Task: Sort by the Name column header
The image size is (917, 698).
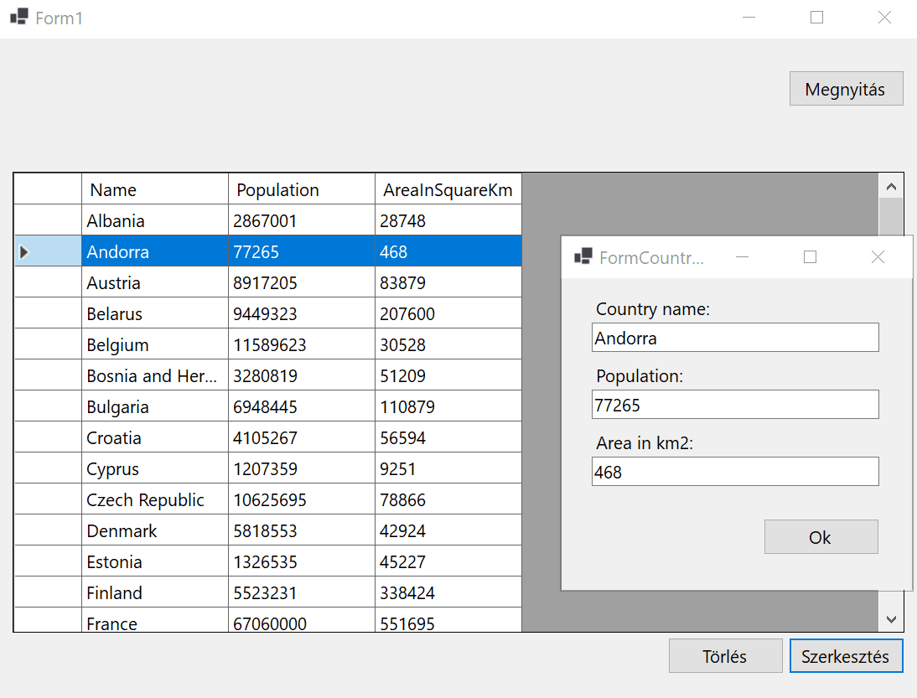Action: pyautogui.click(x=154, y=189)
